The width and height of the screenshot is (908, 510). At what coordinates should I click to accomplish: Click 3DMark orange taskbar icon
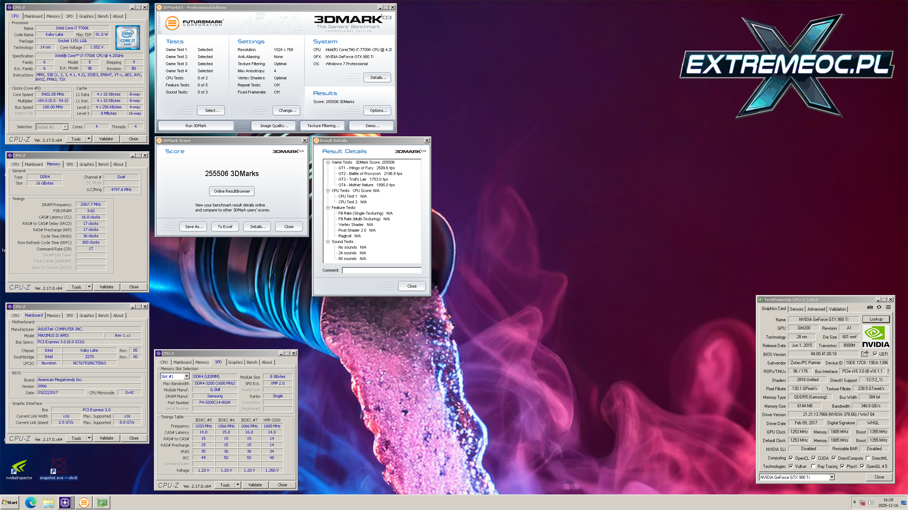(84, 502)
